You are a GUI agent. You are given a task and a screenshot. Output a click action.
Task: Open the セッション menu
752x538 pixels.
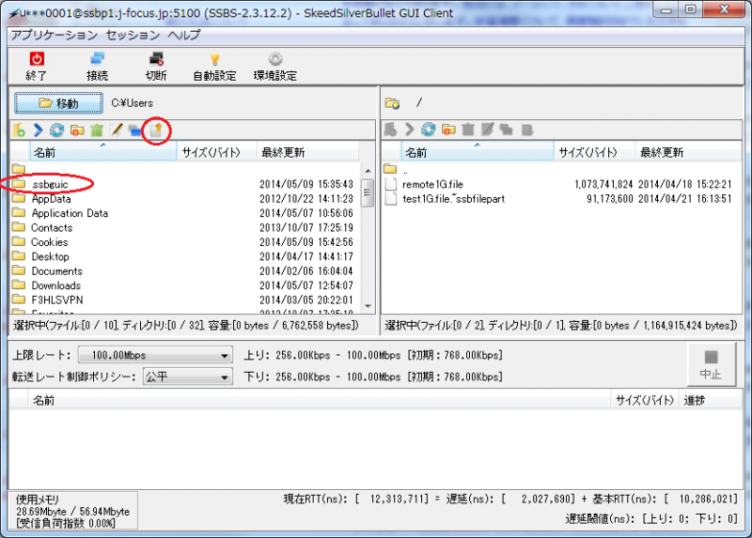[133, 35]
